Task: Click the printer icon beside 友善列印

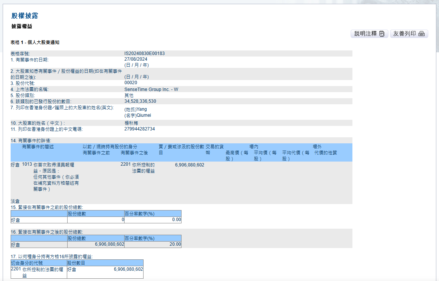Action: click(x=422, y=34)
